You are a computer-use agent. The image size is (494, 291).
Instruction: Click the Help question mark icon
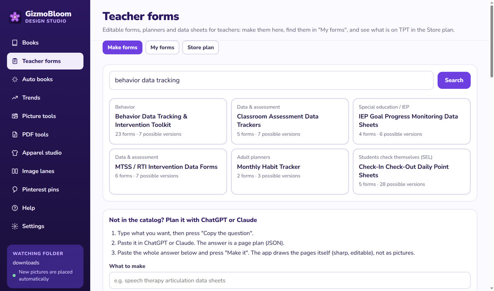[x=15, y=208]
